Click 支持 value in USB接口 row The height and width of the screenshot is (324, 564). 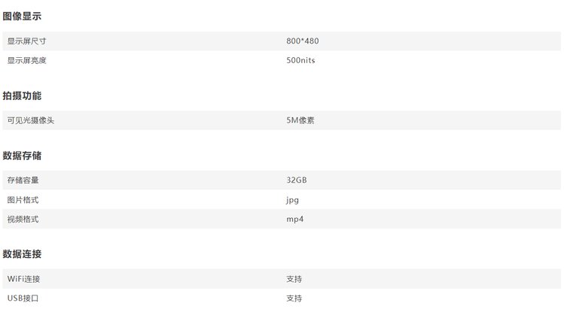pos(294,298)
